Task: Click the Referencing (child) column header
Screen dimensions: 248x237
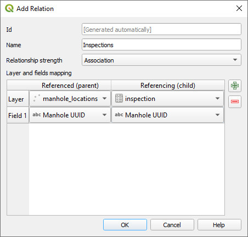Action: click(x=168, y=86)
